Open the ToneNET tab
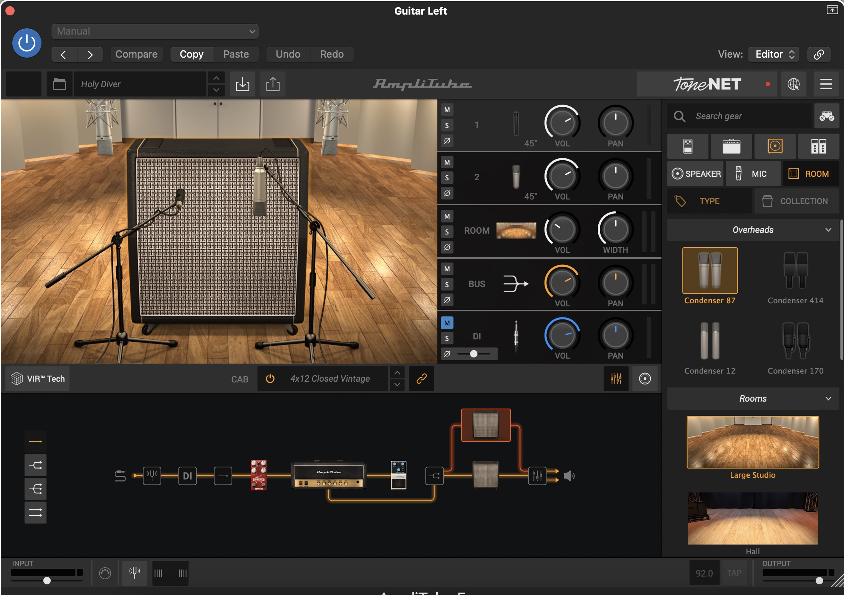844x595 pixels. (707, 84)
